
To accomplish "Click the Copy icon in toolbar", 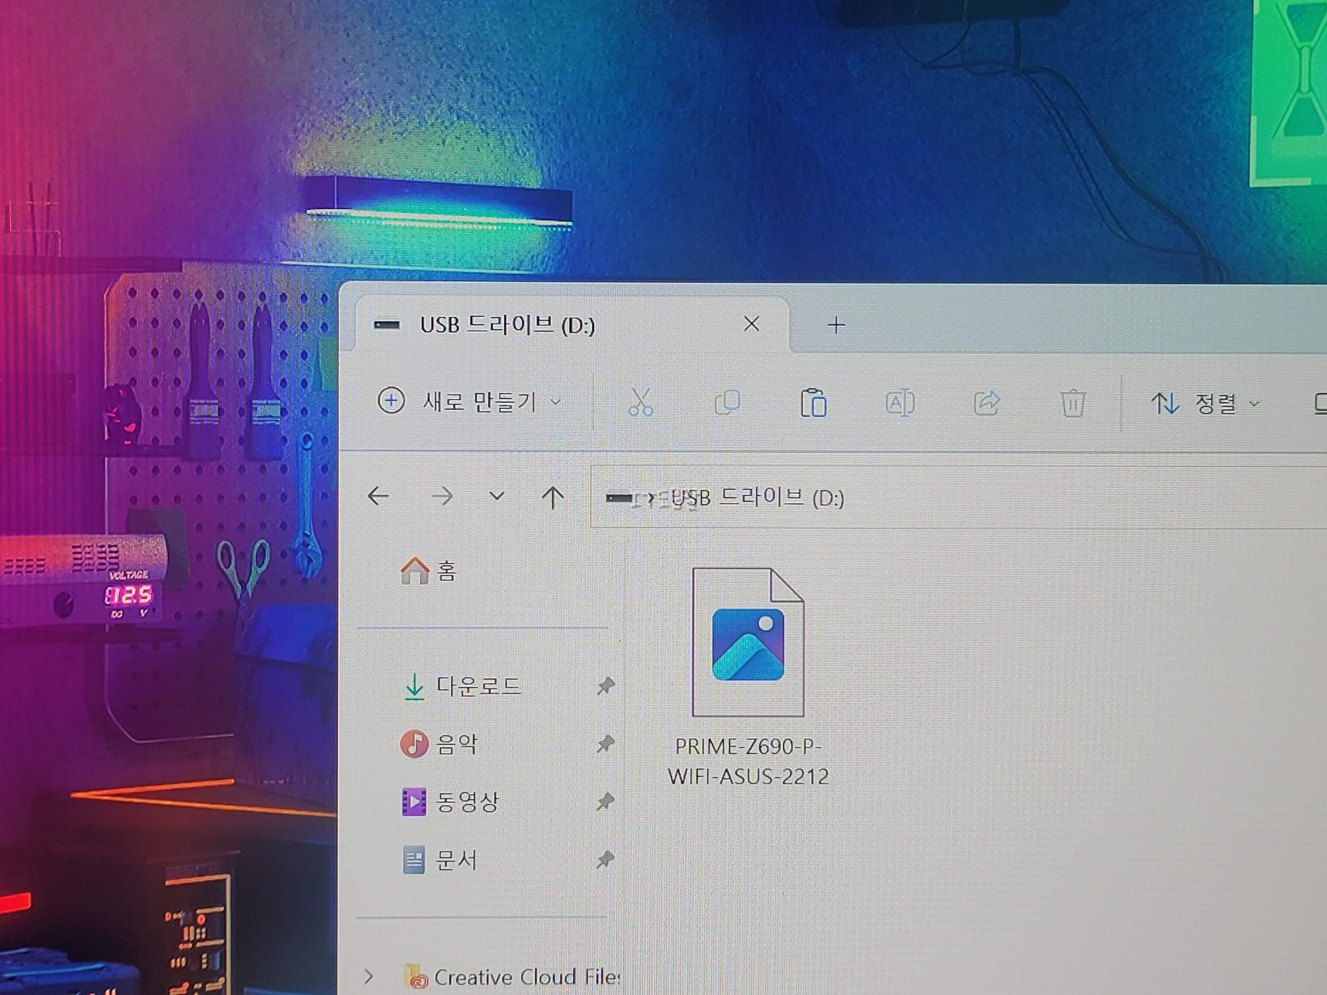I will (x=727, y=402).
